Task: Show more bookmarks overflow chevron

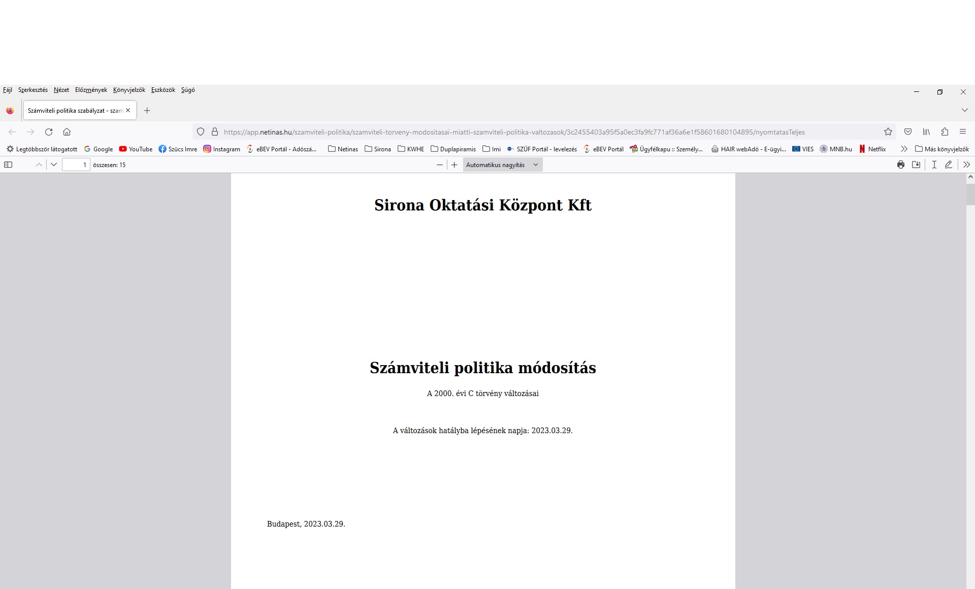Action: coord(904,149)
